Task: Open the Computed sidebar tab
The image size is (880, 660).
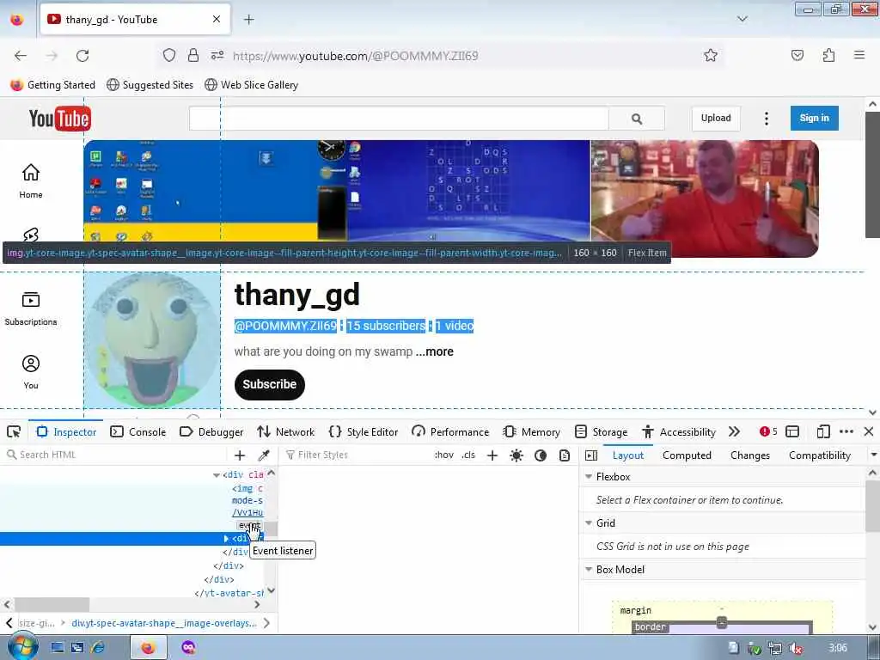Action: click(687, 455)
